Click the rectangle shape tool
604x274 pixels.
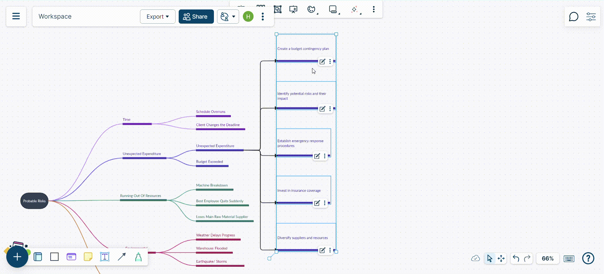[54, 257]
